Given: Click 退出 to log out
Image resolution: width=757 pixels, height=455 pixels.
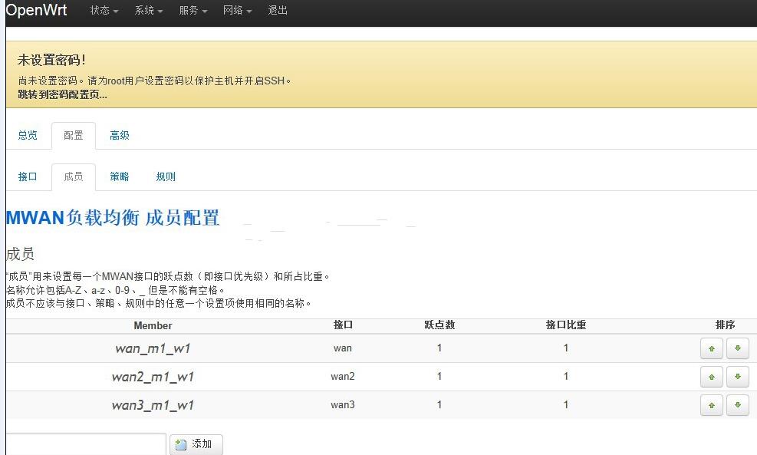Looking at the screenshot, I should click(x=278, y=11).
